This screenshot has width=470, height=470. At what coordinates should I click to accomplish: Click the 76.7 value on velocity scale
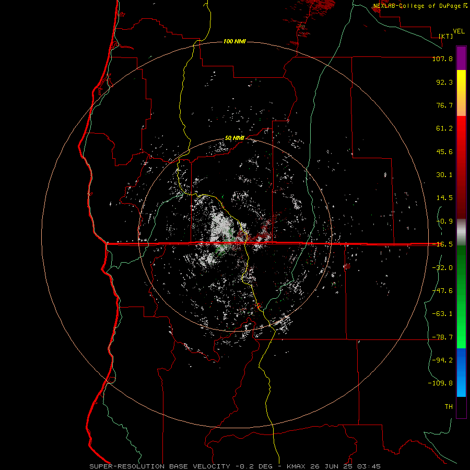(x=444, y=105)
